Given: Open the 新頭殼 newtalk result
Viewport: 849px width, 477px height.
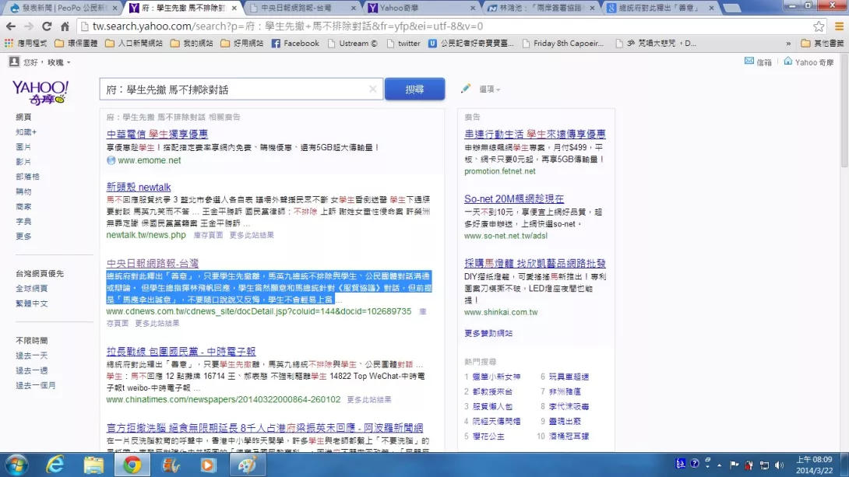Looking at the screenshot, I should [x=139, y=187].
